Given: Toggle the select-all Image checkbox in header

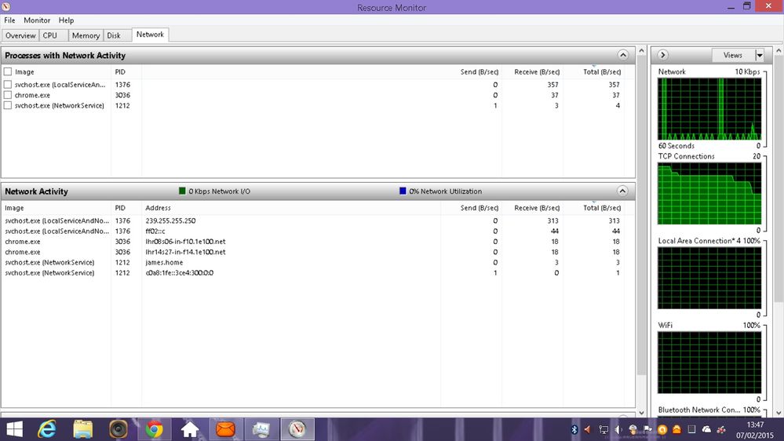Looking at the screenshot, I should (8, 71).
